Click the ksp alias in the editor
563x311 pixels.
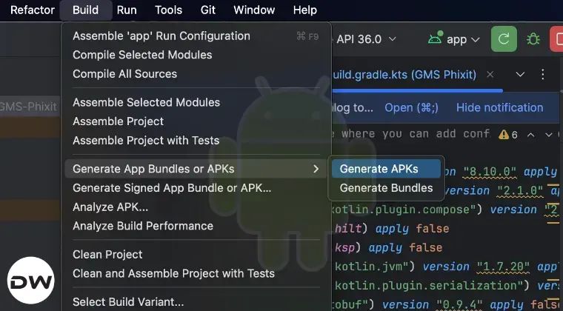344,248
